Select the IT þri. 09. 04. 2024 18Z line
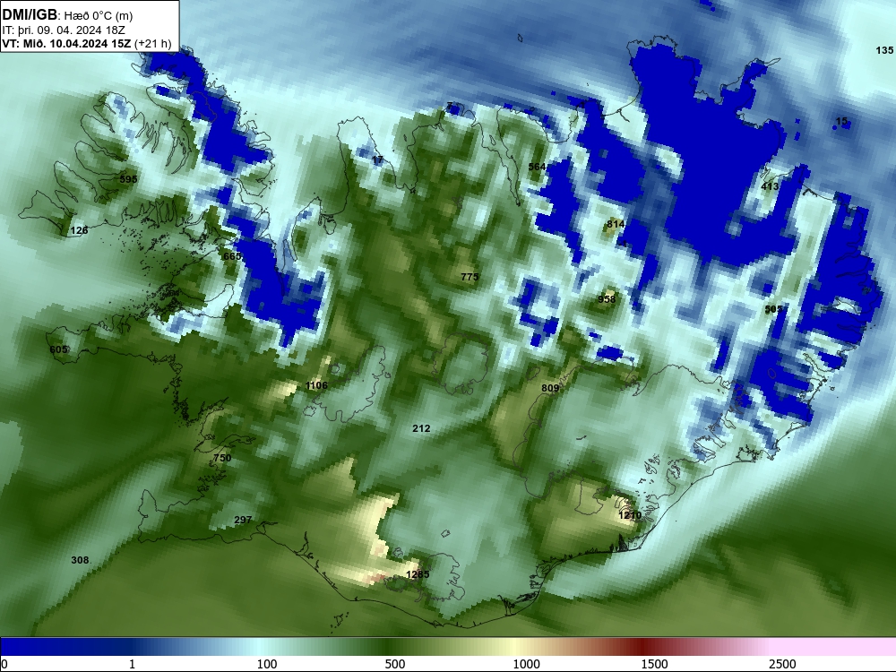This screenshot has width=896, height=672. 63,30
